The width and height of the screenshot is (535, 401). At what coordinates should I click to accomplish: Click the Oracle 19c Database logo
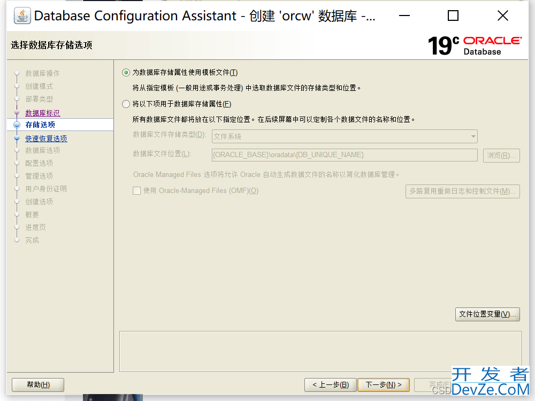(475, 45)
